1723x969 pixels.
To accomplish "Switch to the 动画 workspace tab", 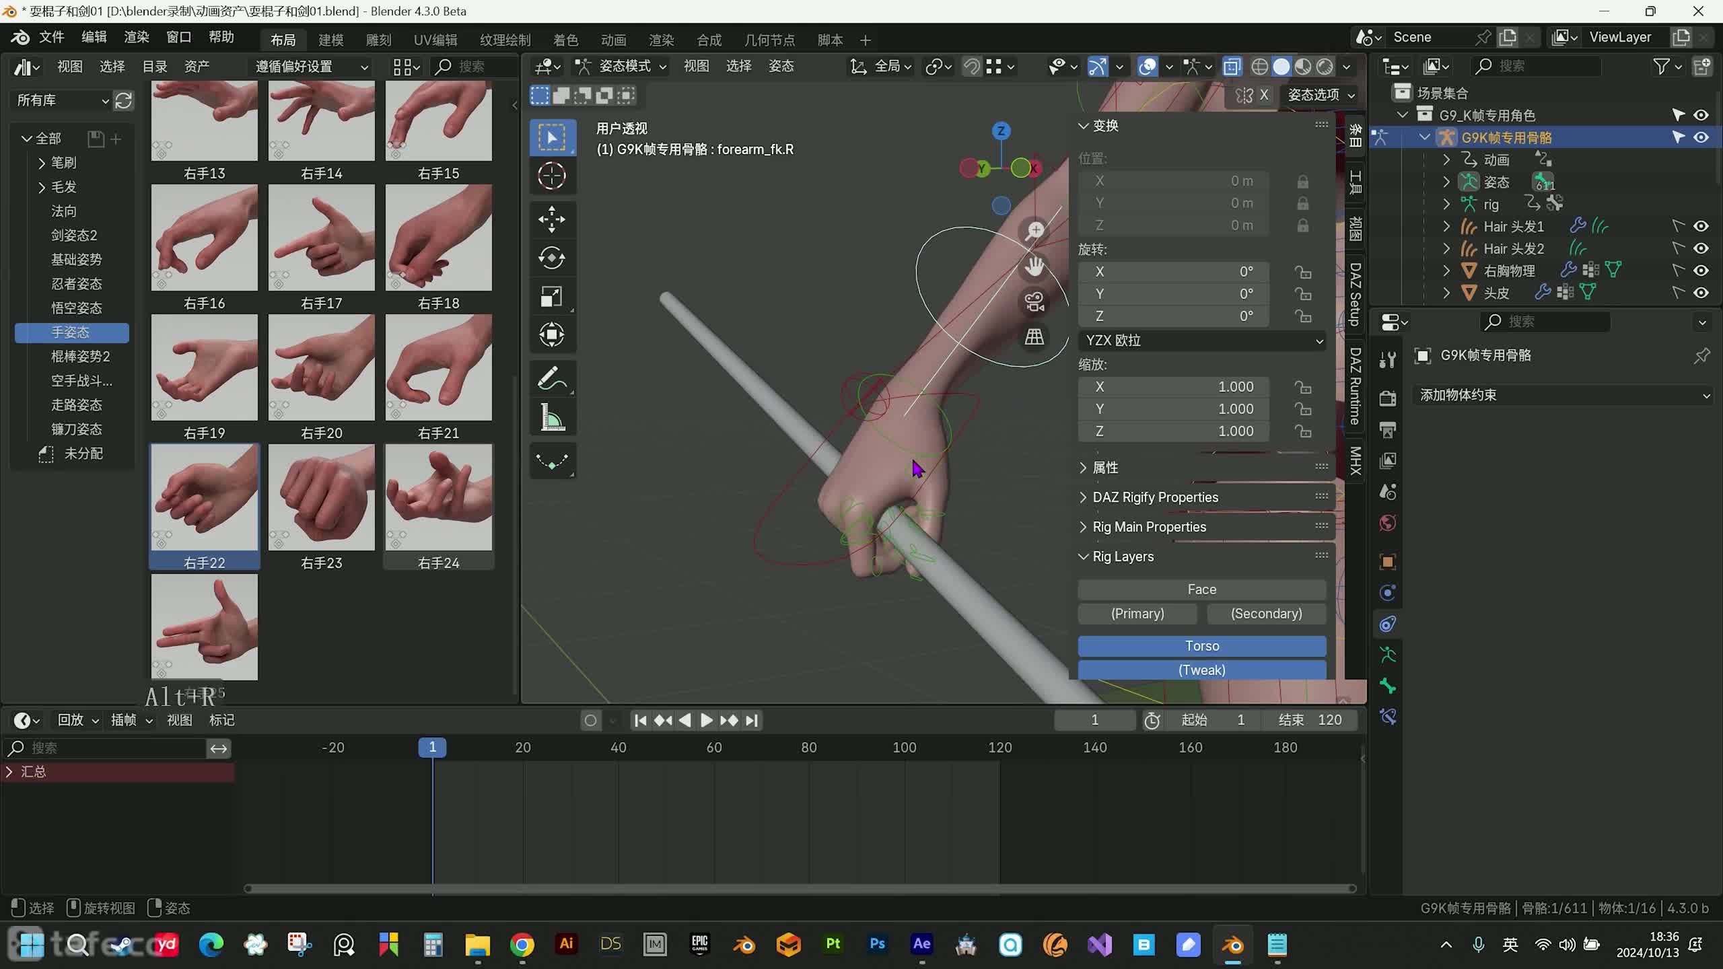I will point(613,40).
